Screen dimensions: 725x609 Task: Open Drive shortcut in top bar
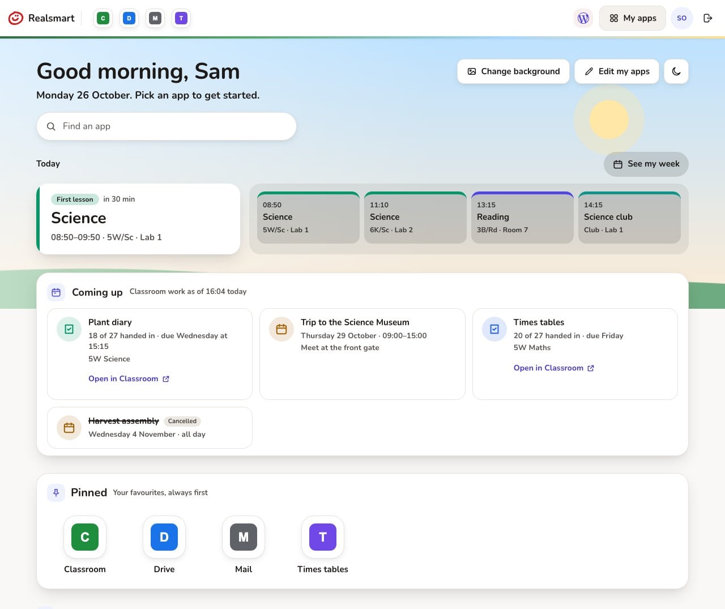click(129, 18)
